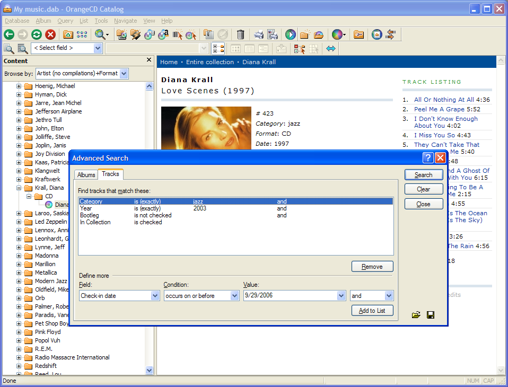Switch to the Albums tab
This screenshot has width=508, height=387.
(86, 175)
